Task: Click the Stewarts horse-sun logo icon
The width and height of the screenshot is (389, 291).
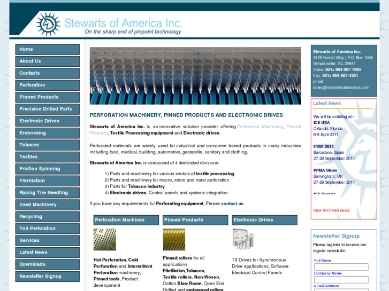Action: pos(48,24)
